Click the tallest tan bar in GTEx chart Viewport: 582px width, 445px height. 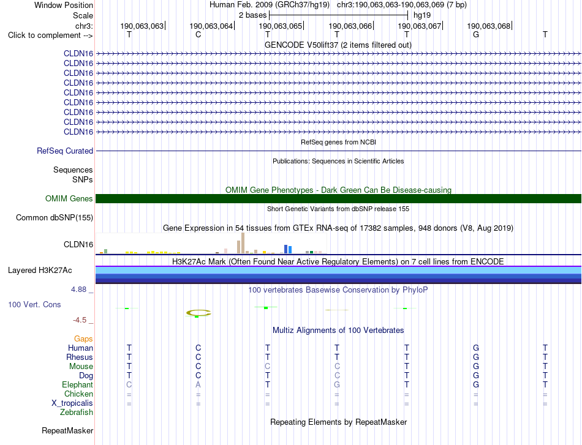[x=243, y=243]
